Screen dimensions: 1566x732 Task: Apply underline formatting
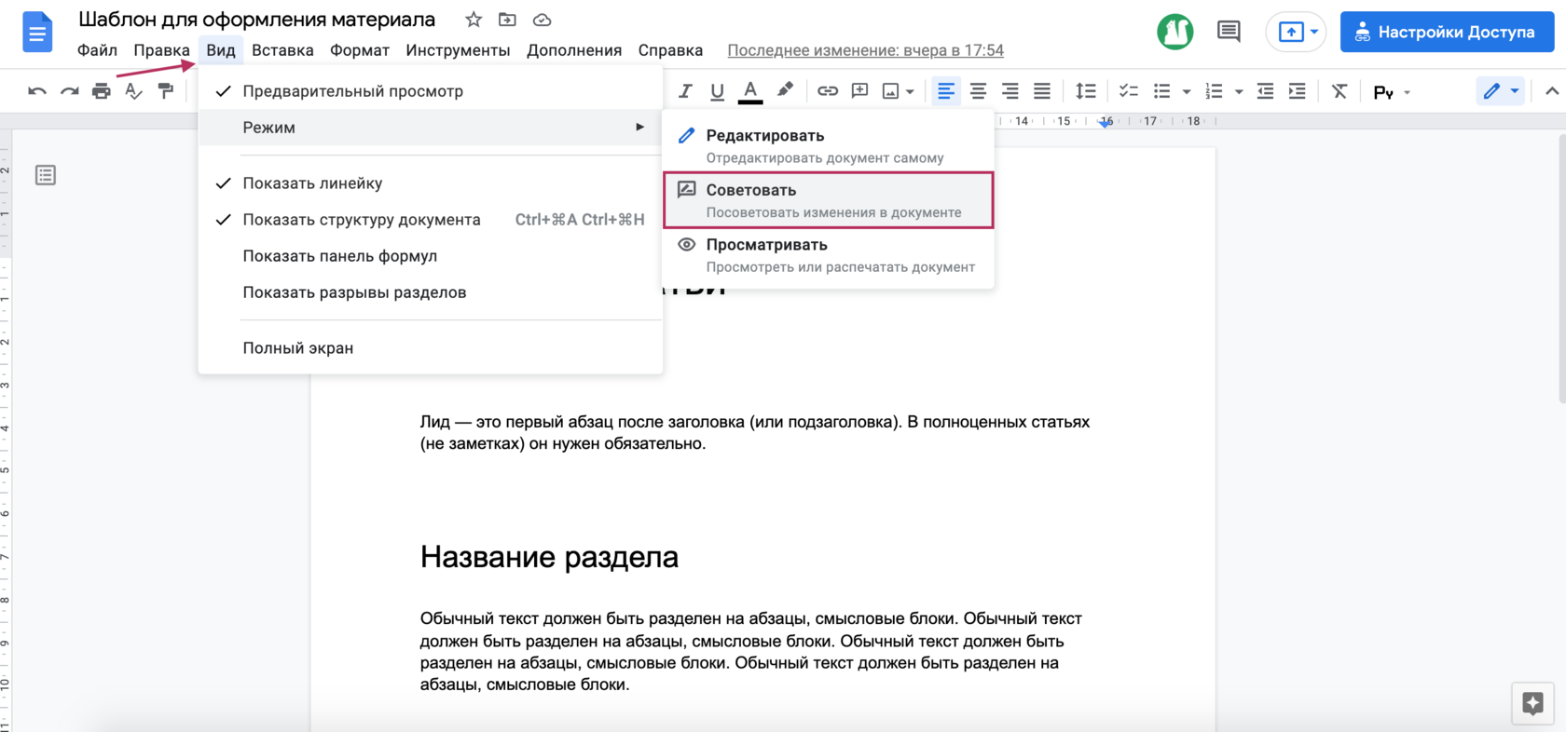[717, 91]
